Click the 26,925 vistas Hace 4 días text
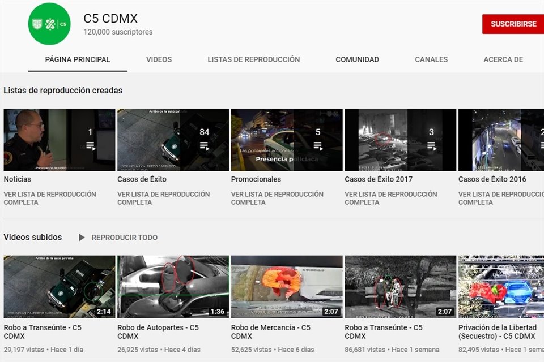Viewport: 544px width, 362px height. [159, 350]
